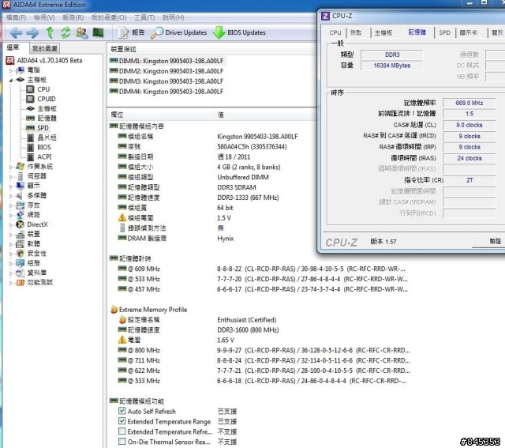Viewport: 505px width, 448px height.
Task: Click the AIDA64 title bar icon
Action: [6, 5]
